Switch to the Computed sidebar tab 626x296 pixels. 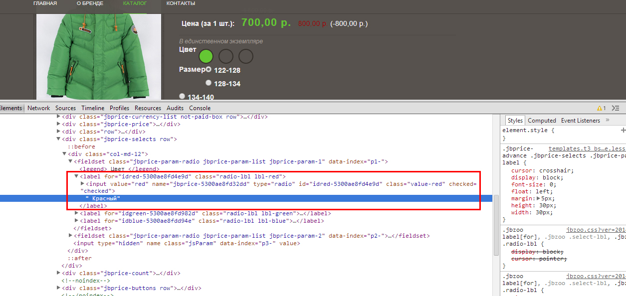point(542,121)
